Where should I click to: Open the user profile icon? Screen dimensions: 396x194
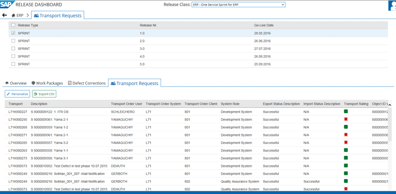(392, 5)
